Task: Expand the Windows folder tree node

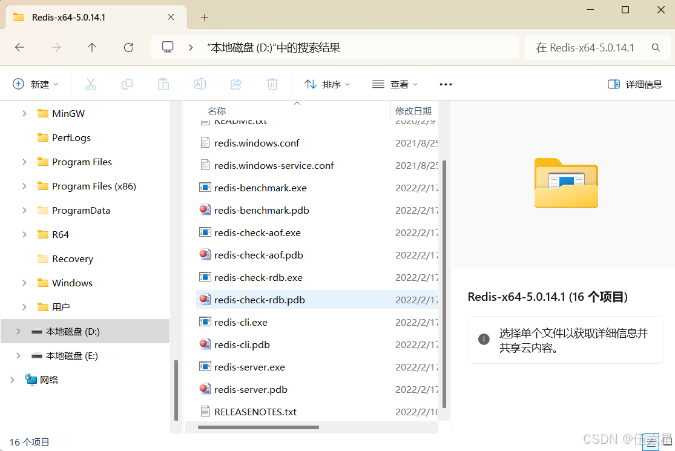Action: pos(24,283)
